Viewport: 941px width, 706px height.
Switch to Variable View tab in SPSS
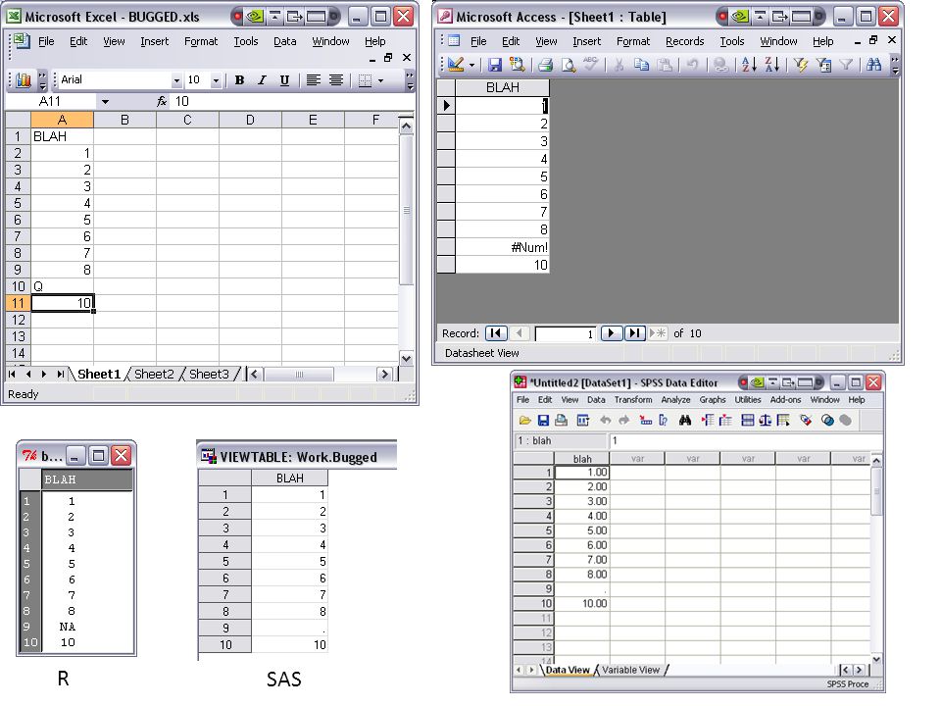click(630, 670)
